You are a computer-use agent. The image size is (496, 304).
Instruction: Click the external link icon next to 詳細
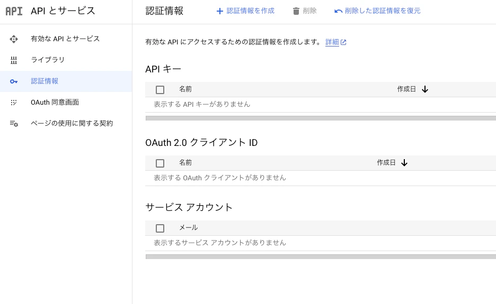pos(343,42)
